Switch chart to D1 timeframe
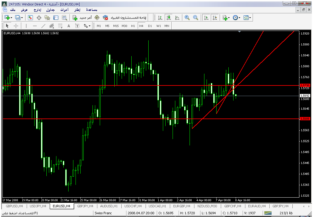Screen dimensions: 313x217 [150, 26]
